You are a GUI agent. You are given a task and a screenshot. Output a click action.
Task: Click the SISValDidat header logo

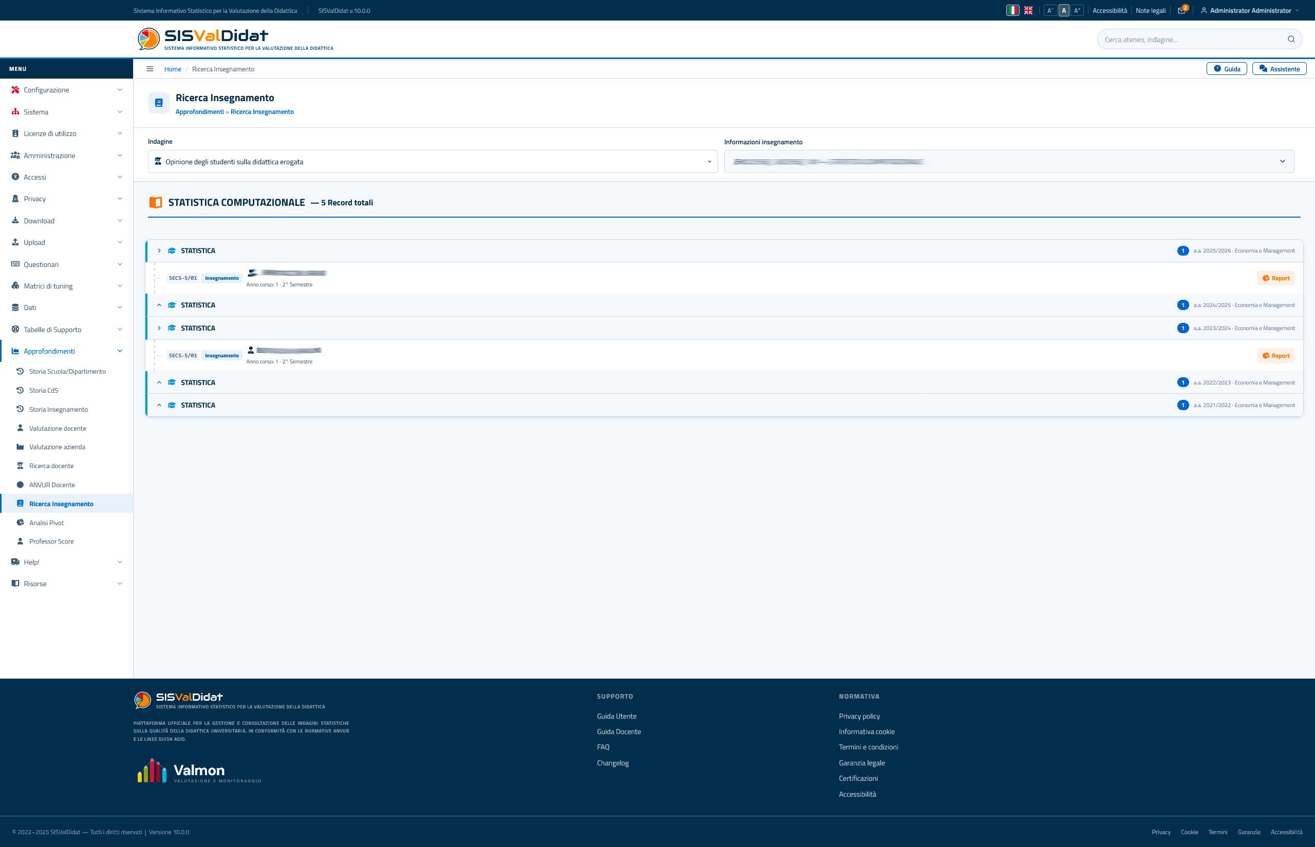coord(235,39)
